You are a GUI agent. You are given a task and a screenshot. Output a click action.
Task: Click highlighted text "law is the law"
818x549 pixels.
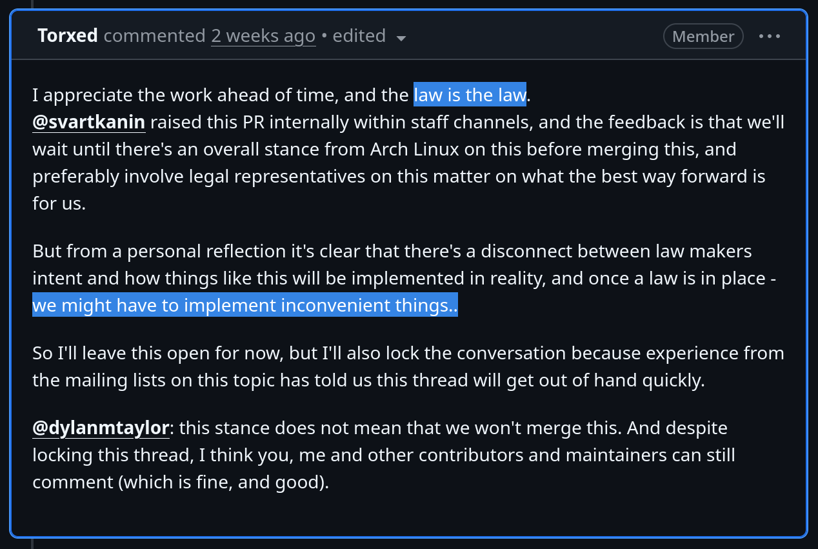click(x=470, y=95)
